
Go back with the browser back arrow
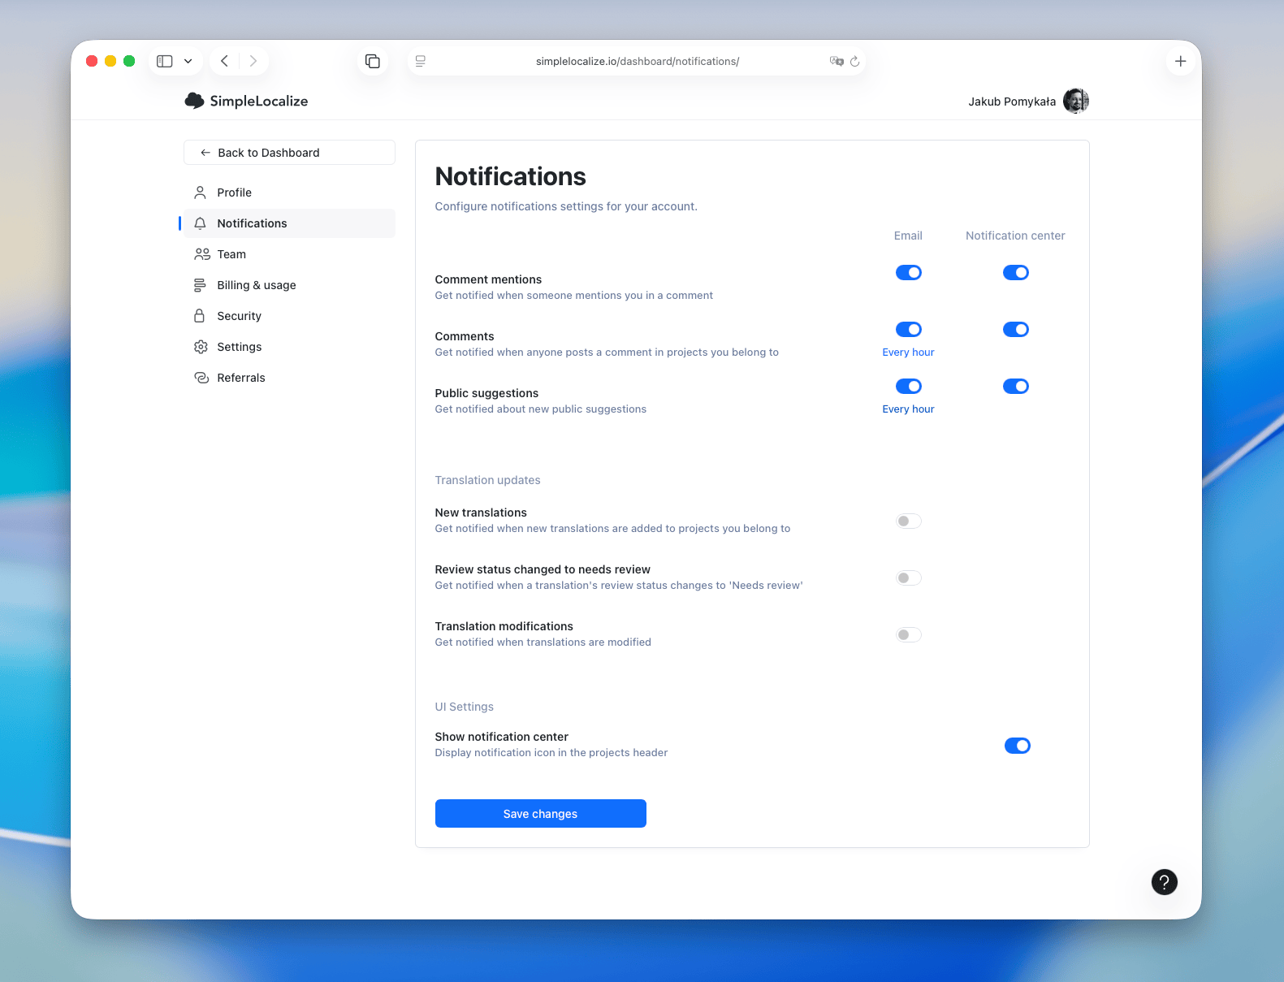(x=224, y=61)
